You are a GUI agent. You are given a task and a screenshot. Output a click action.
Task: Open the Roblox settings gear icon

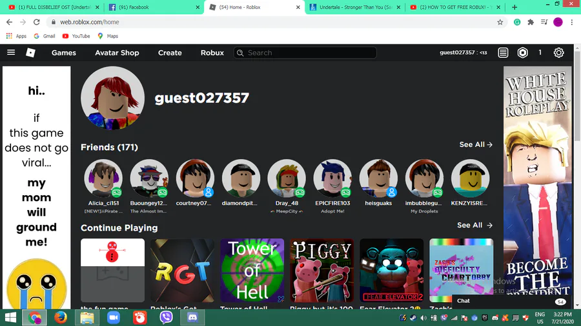(x=558, y=53)
